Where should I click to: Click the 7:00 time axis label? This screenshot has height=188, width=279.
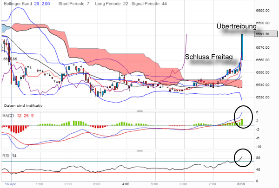[x=213, y=184]
